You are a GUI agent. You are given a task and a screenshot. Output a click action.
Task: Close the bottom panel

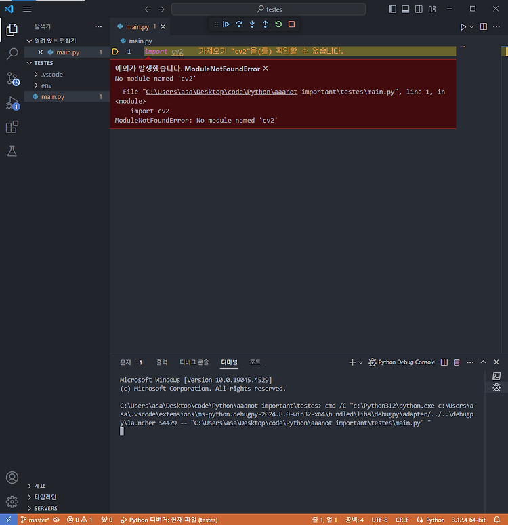[496, 362]
